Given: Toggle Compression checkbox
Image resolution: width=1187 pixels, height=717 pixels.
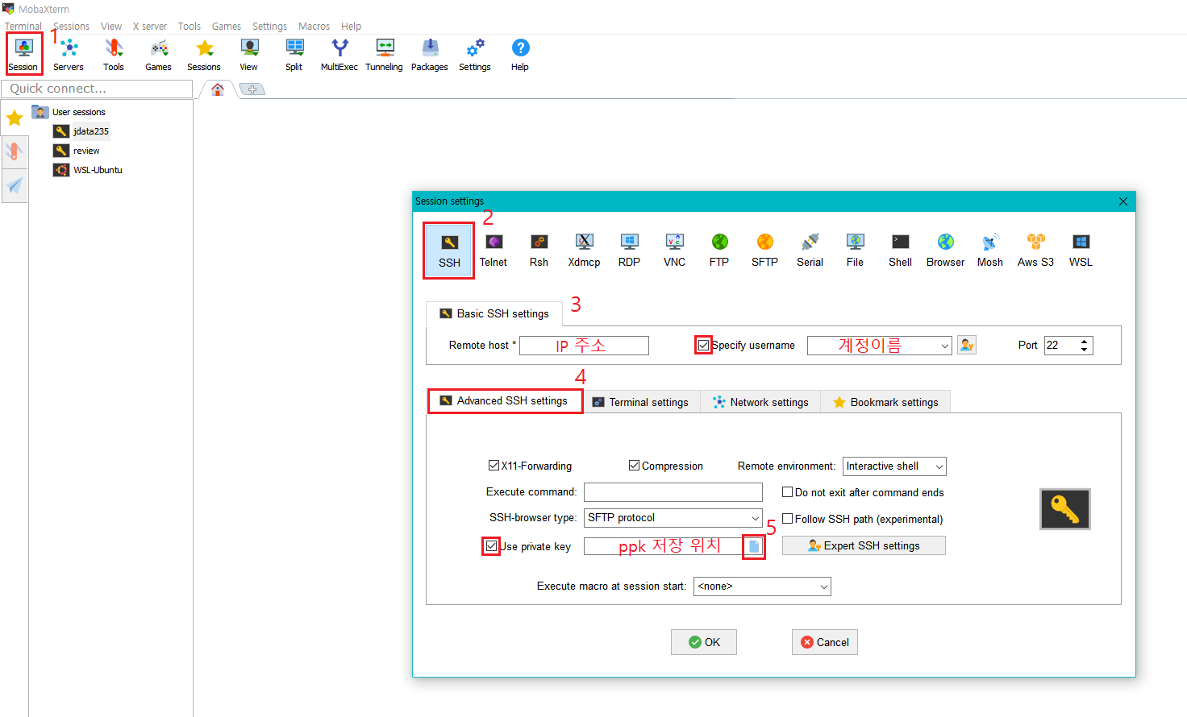Looking at the screenshot, I should [634, 466].
